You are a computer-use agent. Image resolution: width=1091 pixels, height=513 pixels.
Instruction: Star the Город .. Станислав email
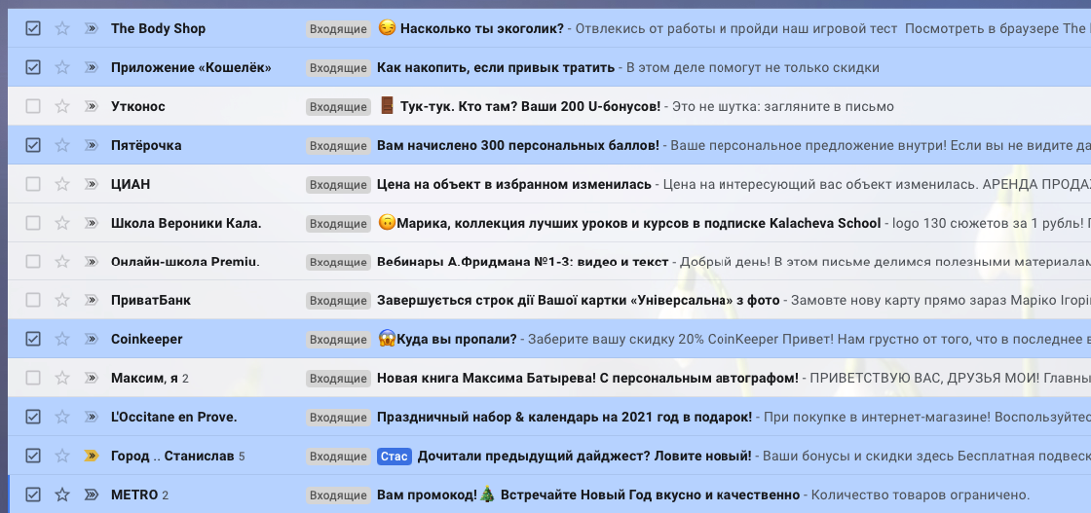click(x=62, y=456)
